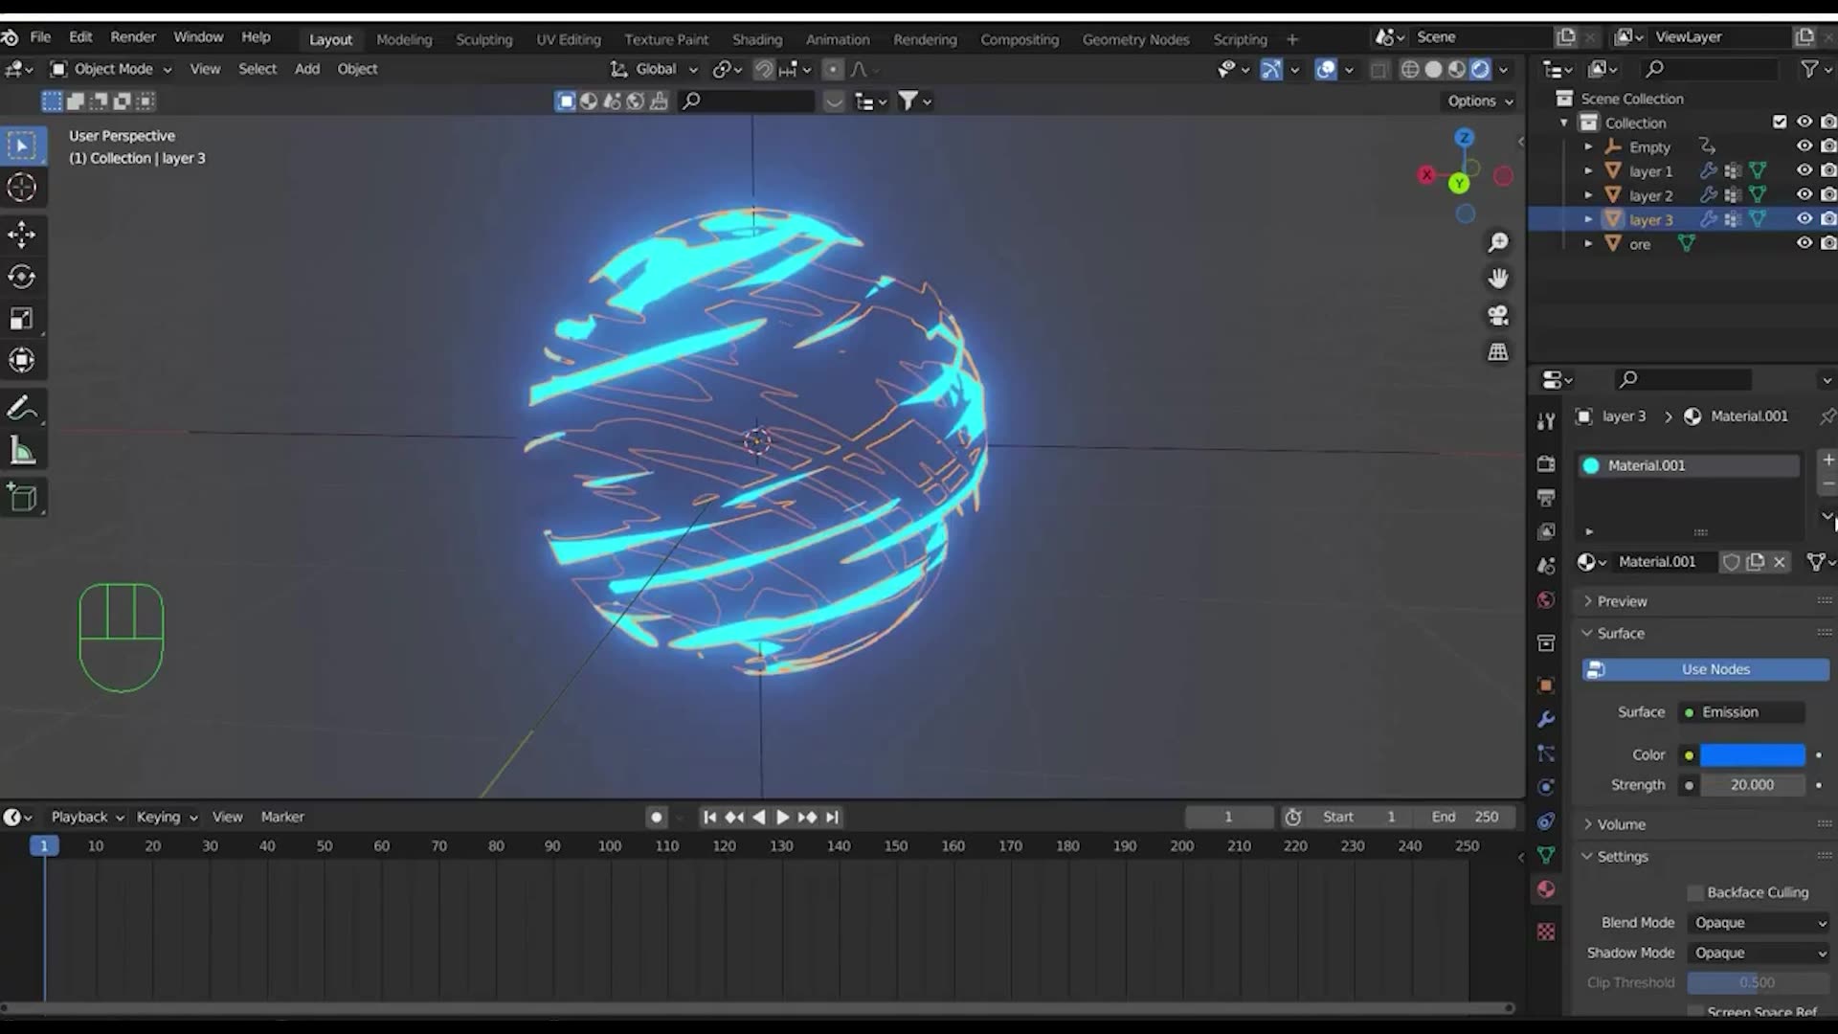1838x1034 pixels.
Task: Disable camera render visibility for ore
Action: click(1830, 243)
